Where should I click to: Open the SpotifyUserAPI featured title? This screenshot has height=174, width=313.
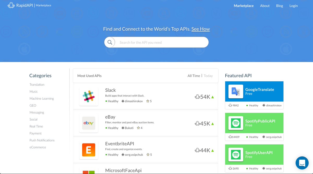coord(259,153)
